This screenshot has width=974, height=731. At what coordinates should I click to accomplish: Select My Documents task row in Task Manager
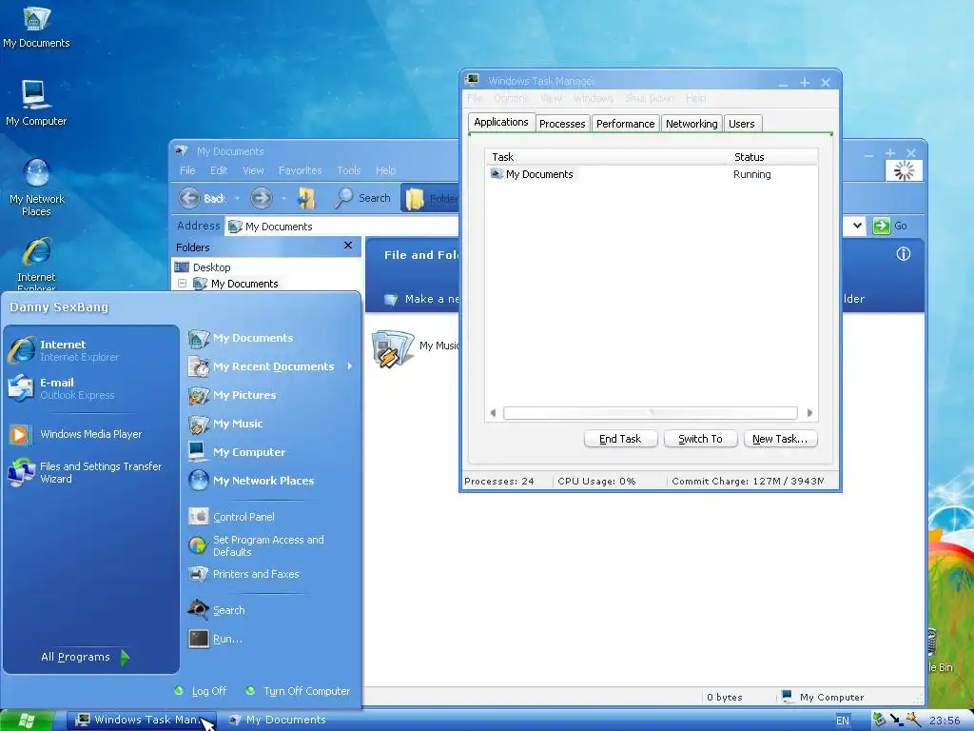651,175
